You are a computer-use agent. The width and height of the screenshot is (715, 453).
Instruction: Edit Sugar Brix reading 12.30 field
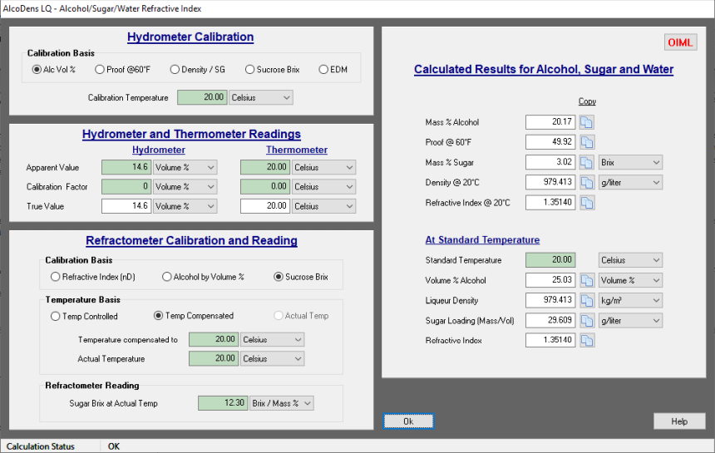click(223, 403)
